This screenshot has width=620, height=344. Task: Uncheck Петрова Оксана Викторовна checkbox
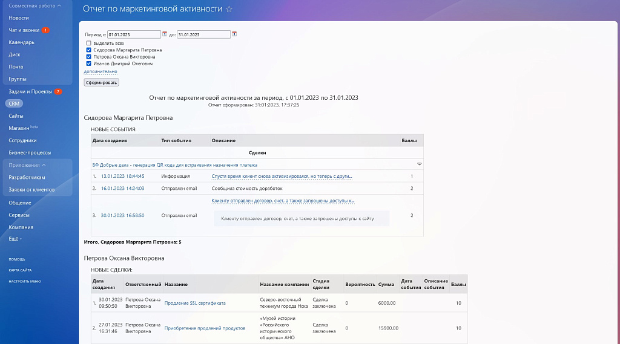click(x=89, y=57)
